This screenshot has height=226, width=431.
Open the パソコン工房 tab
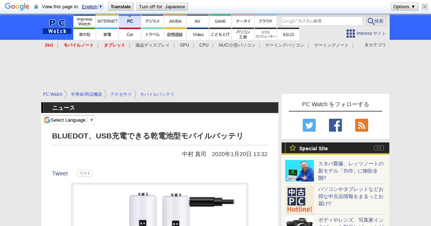point(243,34)
